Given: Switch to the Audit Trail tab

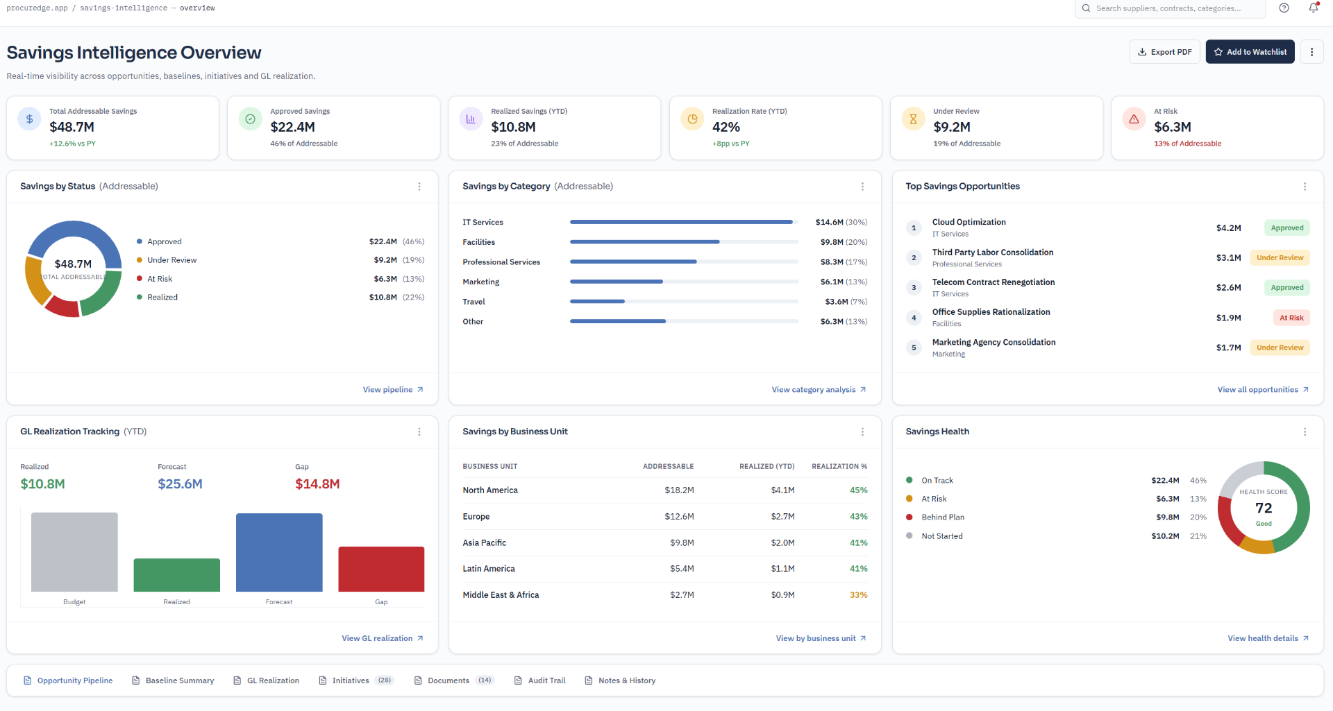Looking at the screenshot, I should pos(540,680).
